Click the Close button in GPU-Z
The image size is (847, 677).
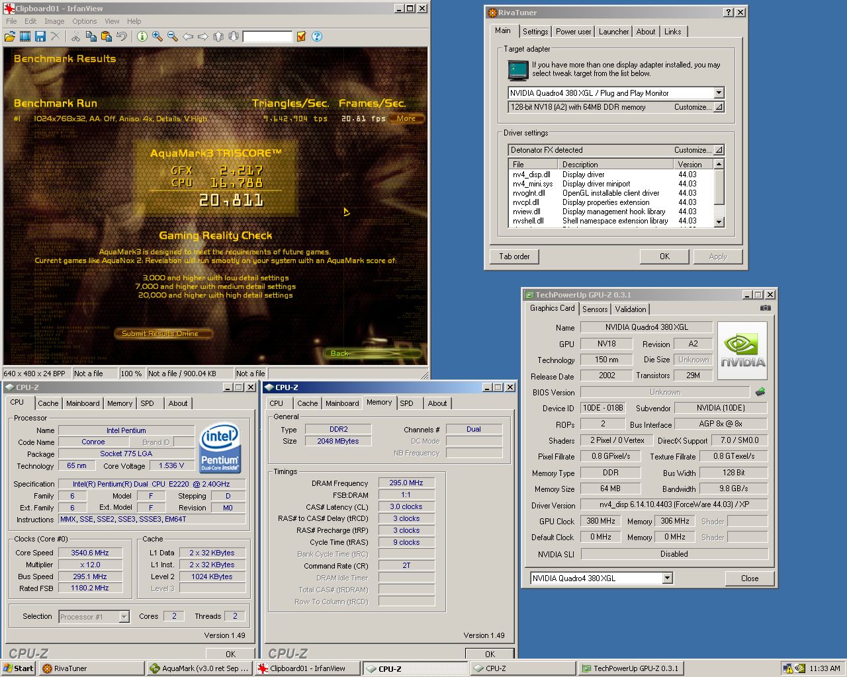pos(750,578)
